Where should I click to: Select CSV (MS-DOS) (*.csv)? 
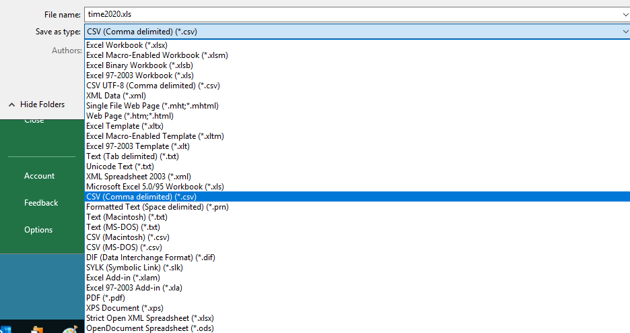point(357,247)
